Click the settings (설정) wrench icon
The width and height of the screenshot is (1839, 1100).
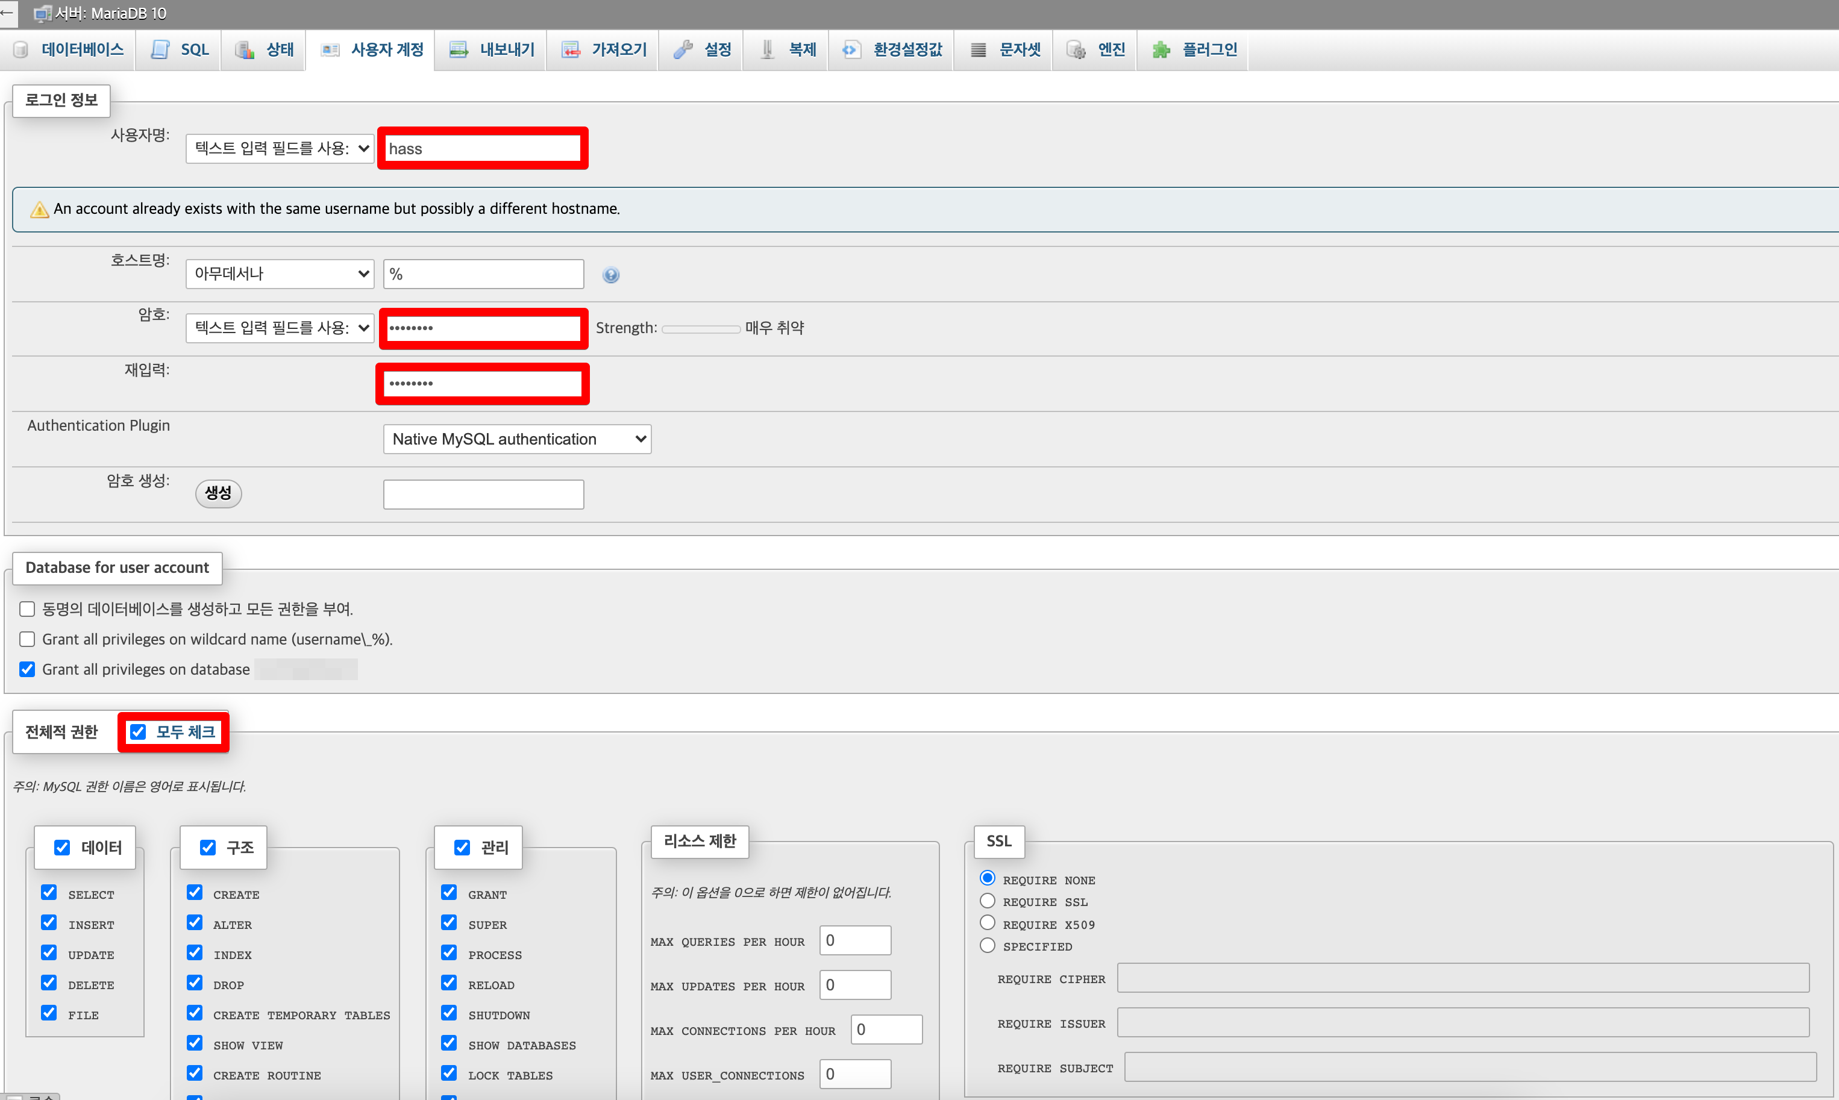point(683,49)
